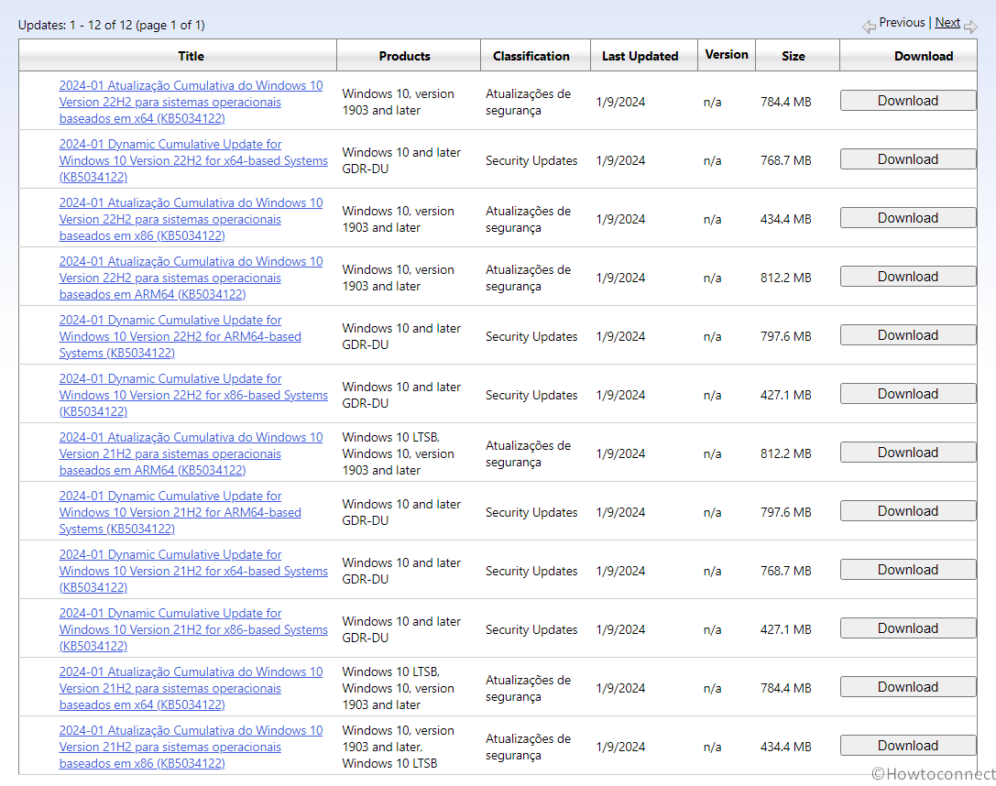Screen dimensions: 996x786
Task: Download the Atualização Cumulativa 21H2 ARM64 update
Action: (x=907, y=453)
